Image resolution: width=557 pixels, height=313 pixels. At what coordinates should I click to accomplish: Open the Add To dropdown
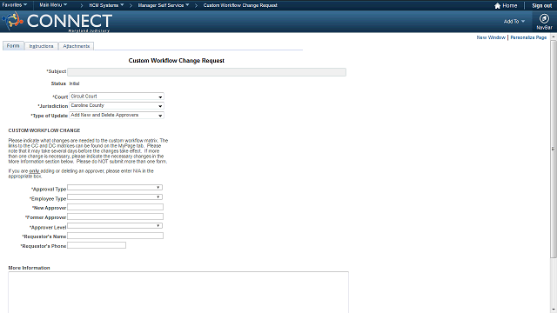coord(514,21)
